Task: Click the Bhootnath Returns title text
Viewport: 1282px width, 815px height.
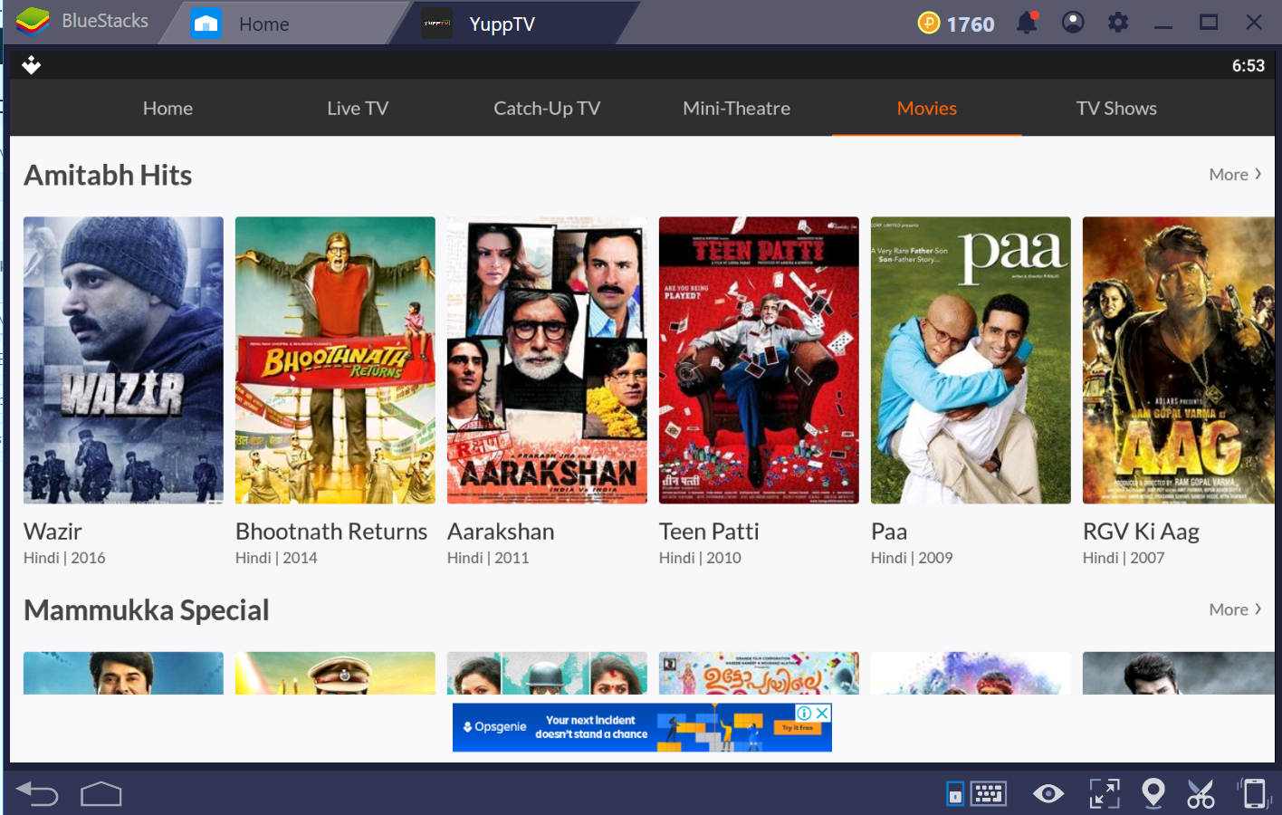Action: [331, 532]
